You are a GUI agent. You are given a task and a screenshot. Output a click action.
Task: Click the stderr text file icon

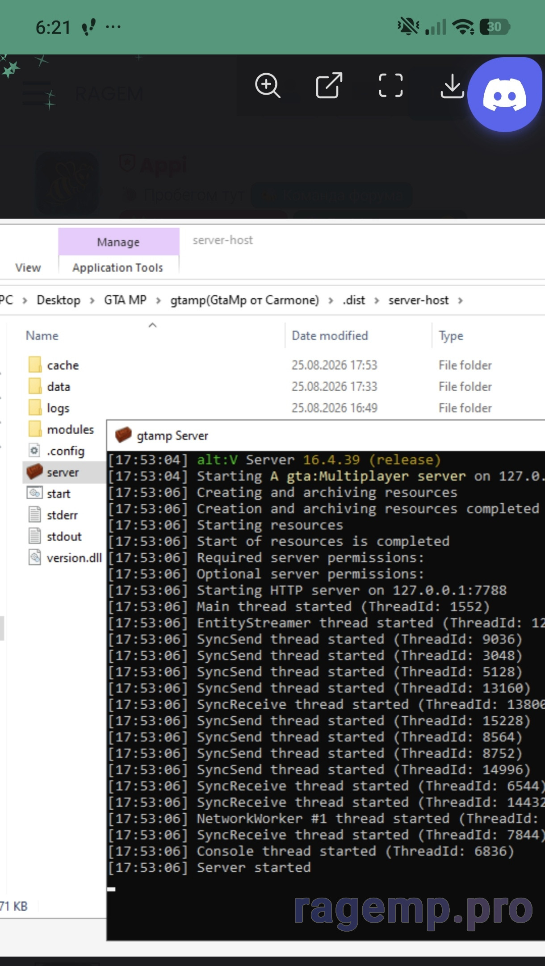pyautogui.click(x=34, y=514)
